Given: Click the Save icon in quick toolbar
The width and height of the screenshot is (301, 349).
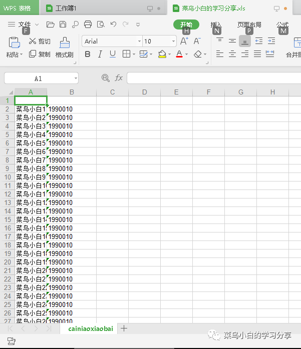Looking at the screenshot, I should click(63, 24).
